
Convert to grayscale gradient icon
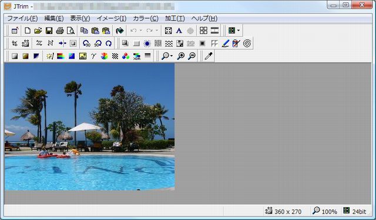[x=15, y=56]
